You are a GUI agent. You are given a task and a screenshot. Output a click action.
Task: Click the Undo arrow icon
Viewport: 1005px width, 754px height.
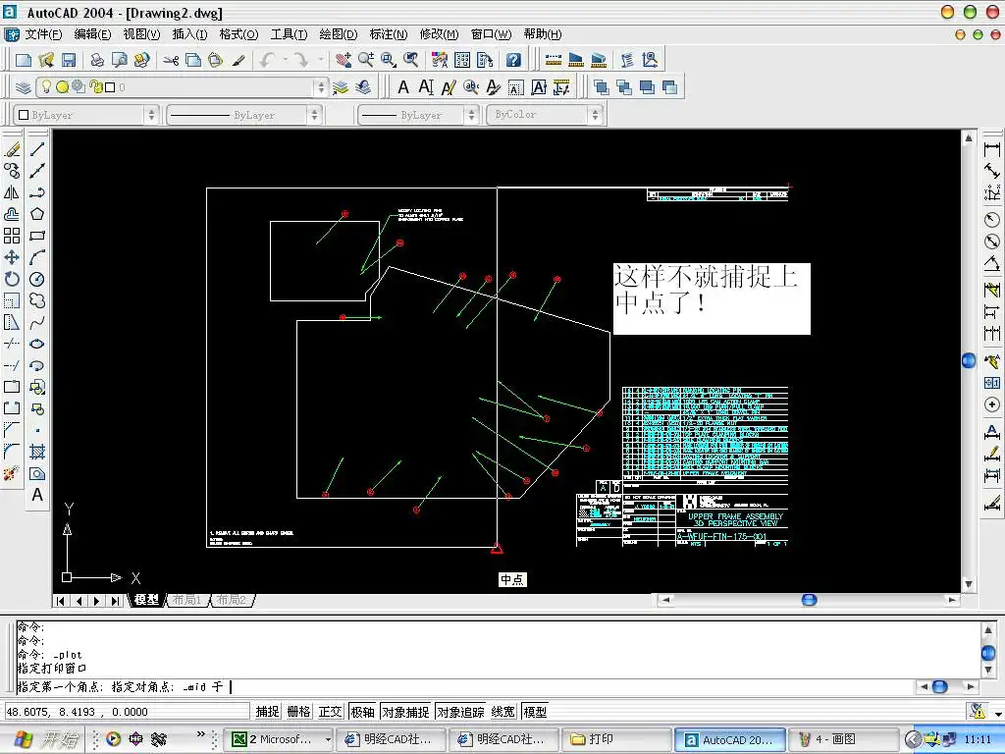pos(267,60)
